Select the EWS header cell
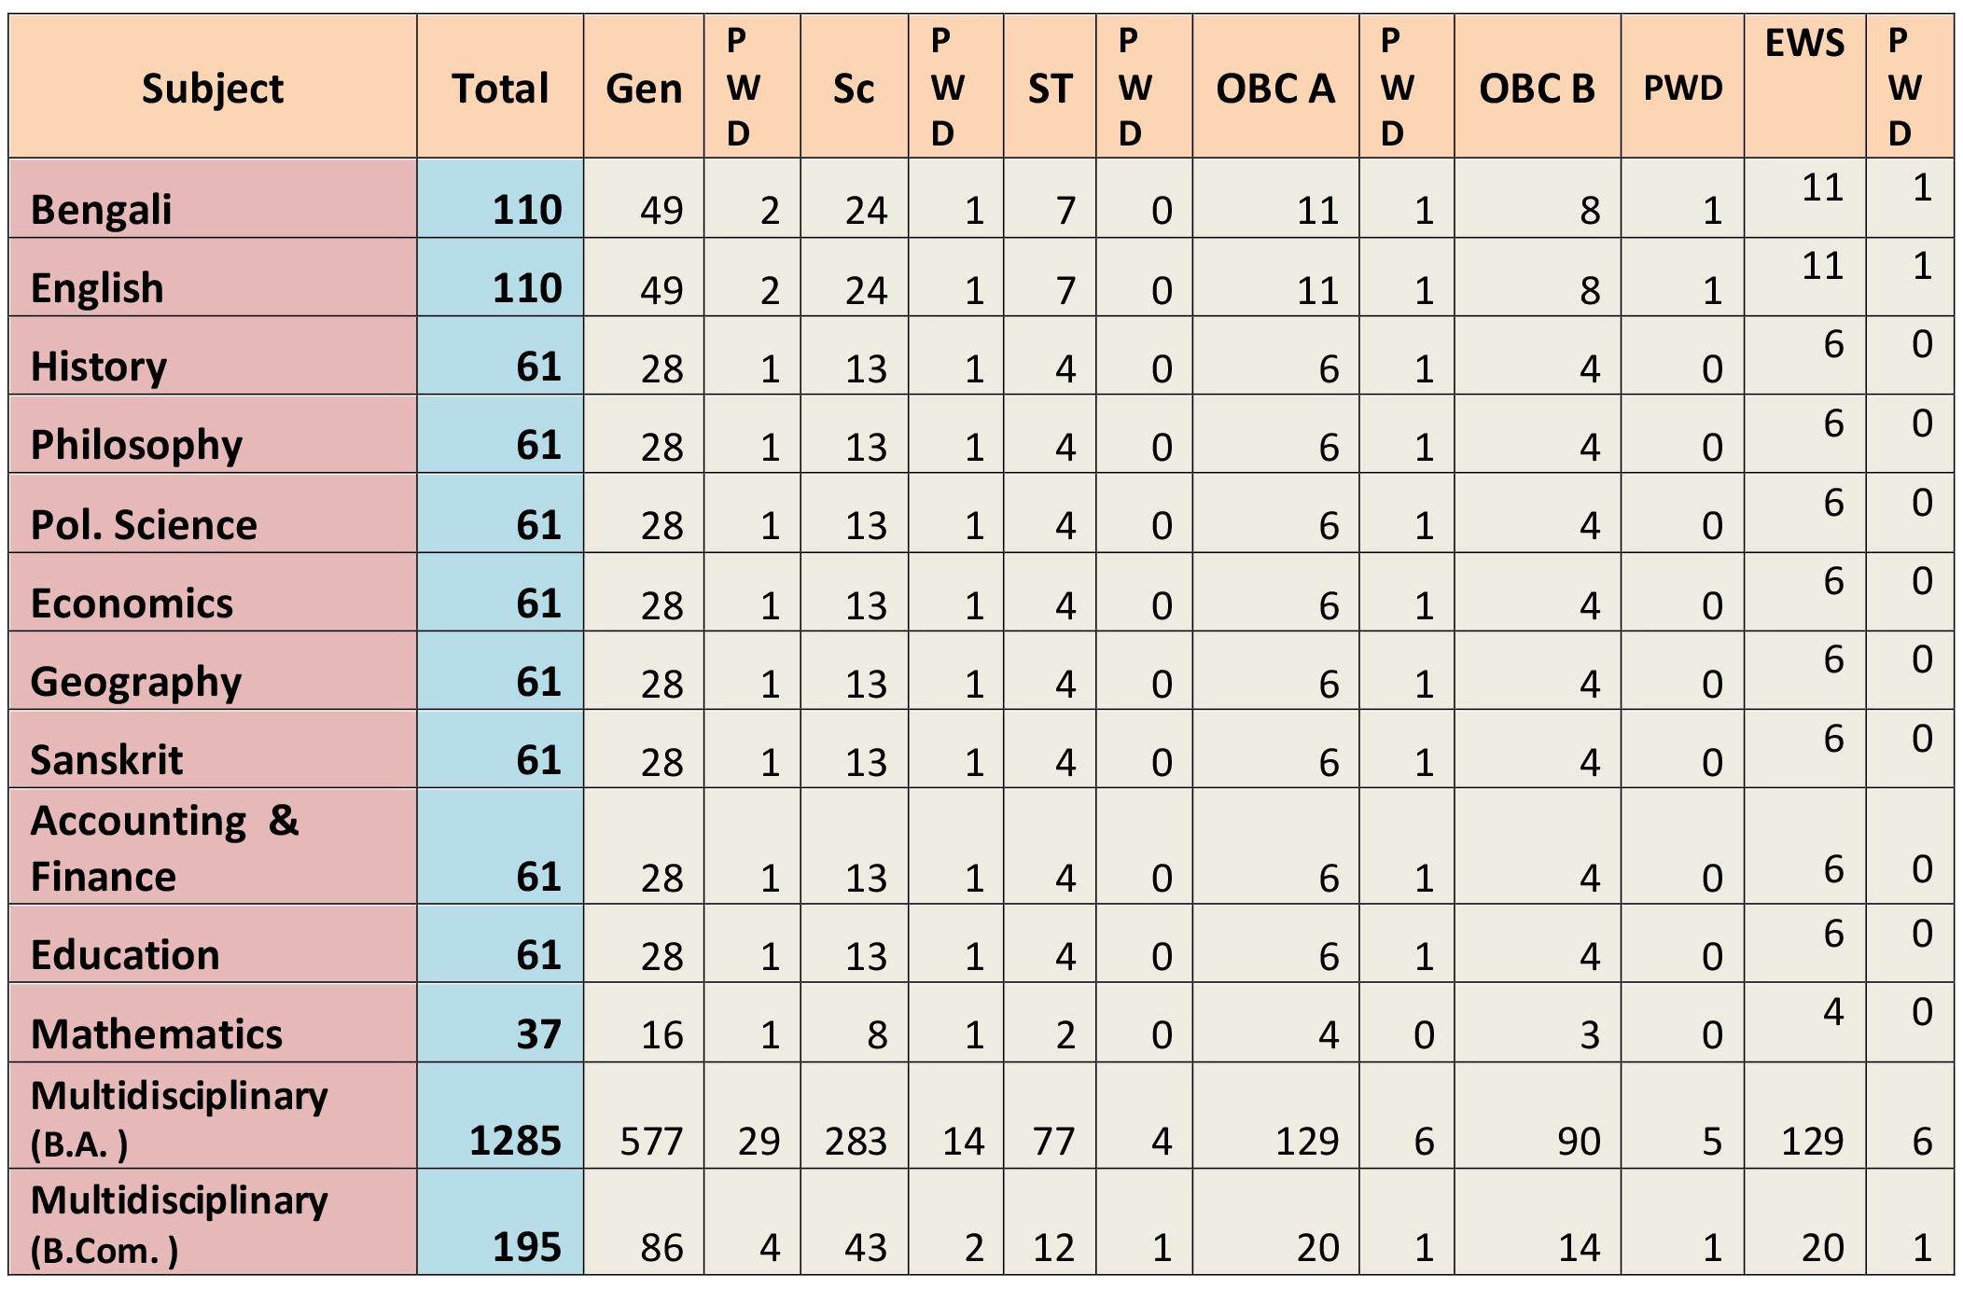Screen dimensions: 1963x1303 point(1804,45)
